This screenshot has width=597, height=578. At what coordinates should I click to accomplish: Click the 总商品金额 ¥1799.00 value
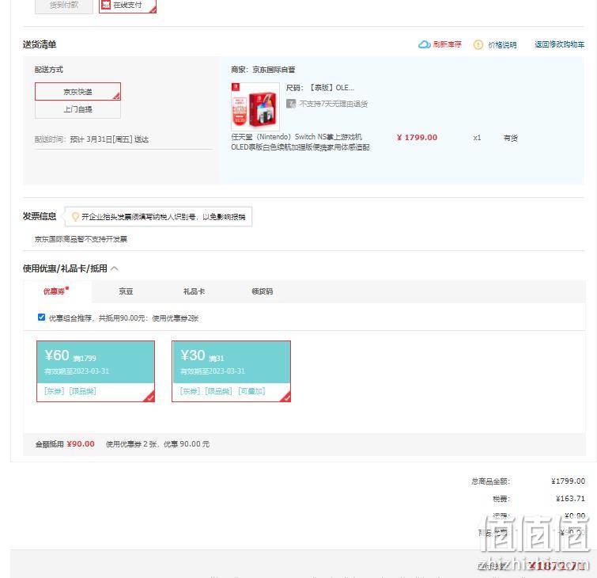pyautogui.click(x=568, y=481)
